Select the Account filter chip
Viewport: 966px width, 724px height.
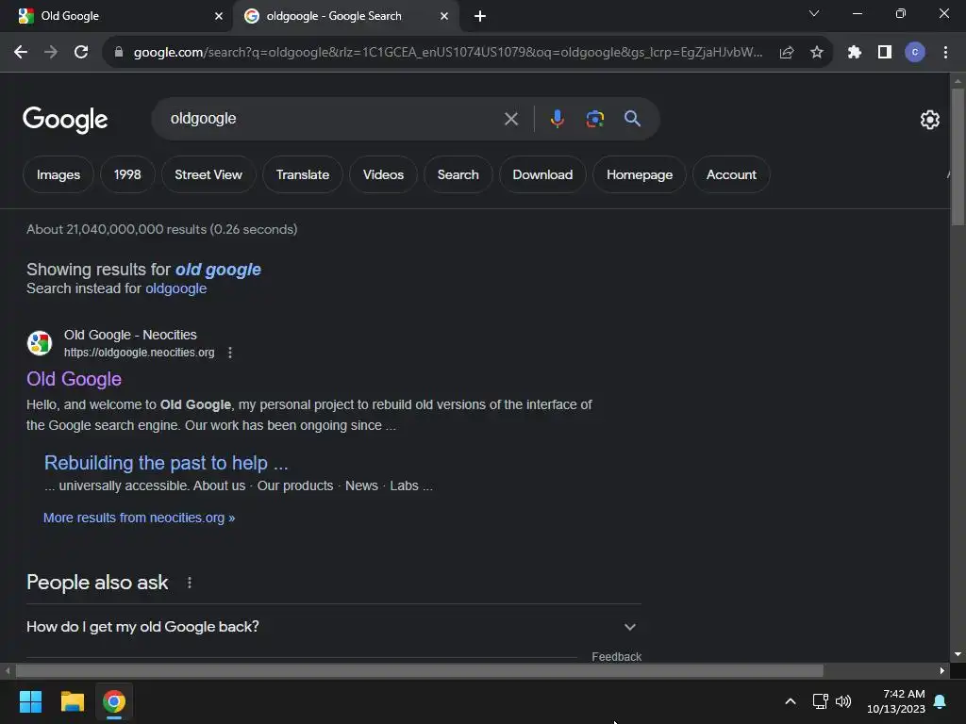click(x=731, y=174)
